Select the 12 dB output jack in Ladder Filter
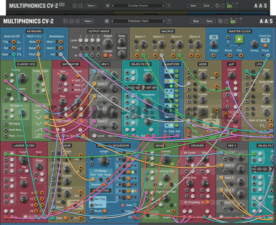Image resolution: width=276 pixels, height=225 pixels. click(x=36, y=199)
